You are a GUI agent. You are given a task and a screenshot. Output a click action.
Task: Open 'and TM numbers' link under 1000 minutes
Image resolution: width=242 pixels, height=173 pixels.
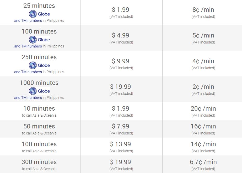click(x=28, y=98)
